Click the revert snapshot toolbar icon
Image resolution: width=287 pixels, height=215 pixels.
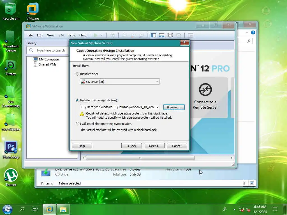tap(133, 35)
